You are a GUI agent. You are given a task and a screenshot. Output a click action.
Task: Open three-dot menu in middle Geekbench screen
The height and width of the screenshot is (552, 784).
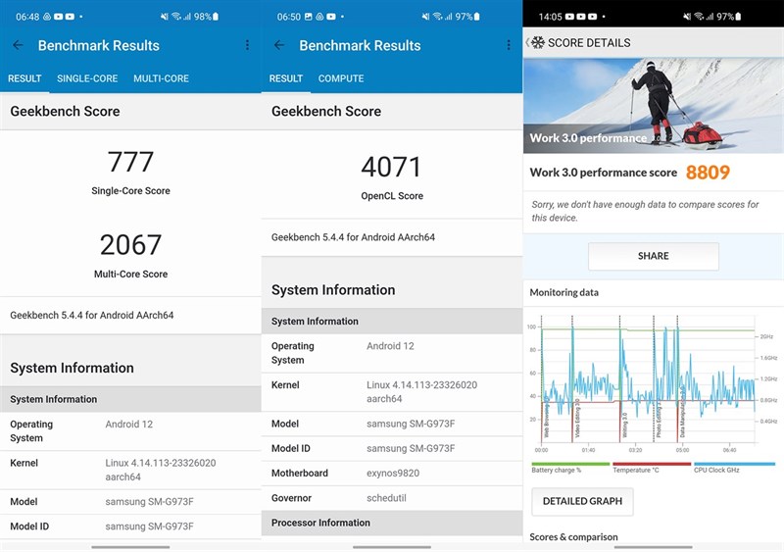pos(509,45)
